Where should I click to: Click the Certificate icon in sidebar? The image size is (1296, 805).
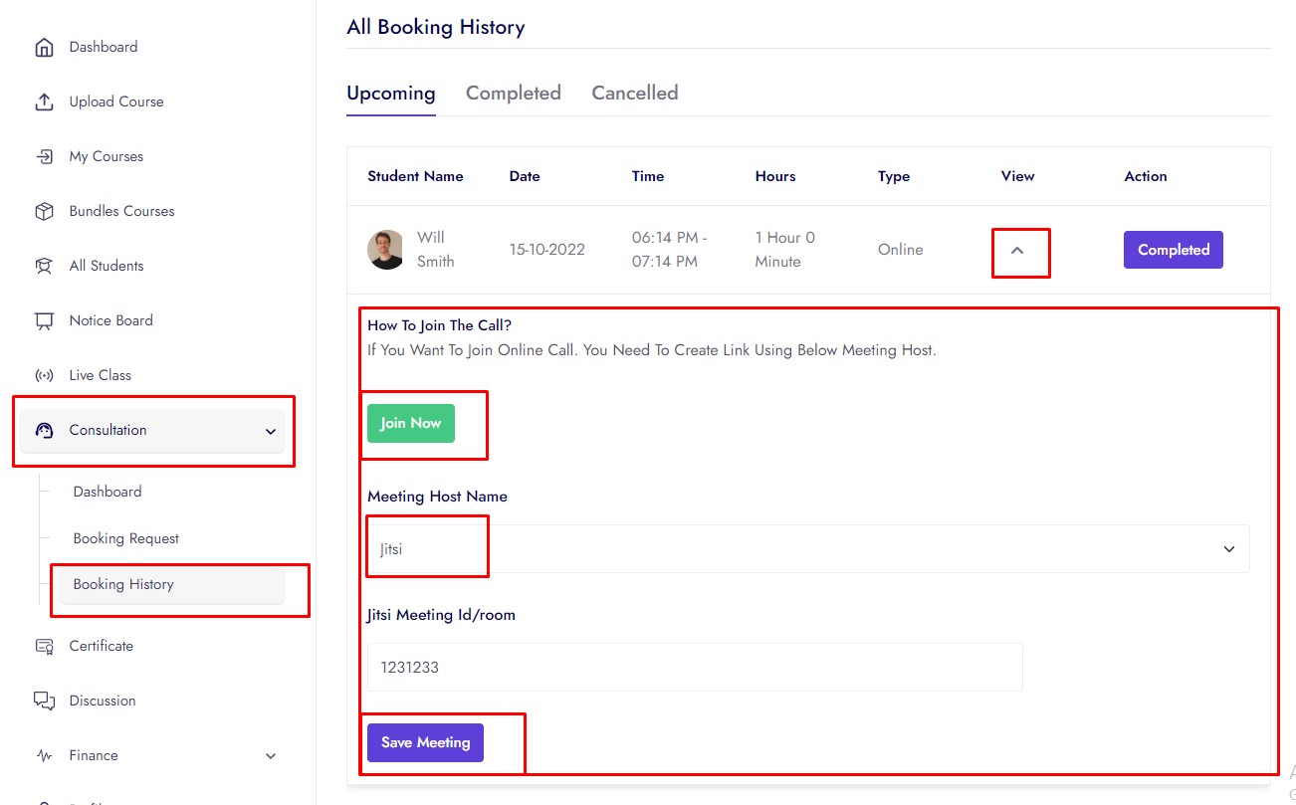pyautogui.click(x=44, y=647)
